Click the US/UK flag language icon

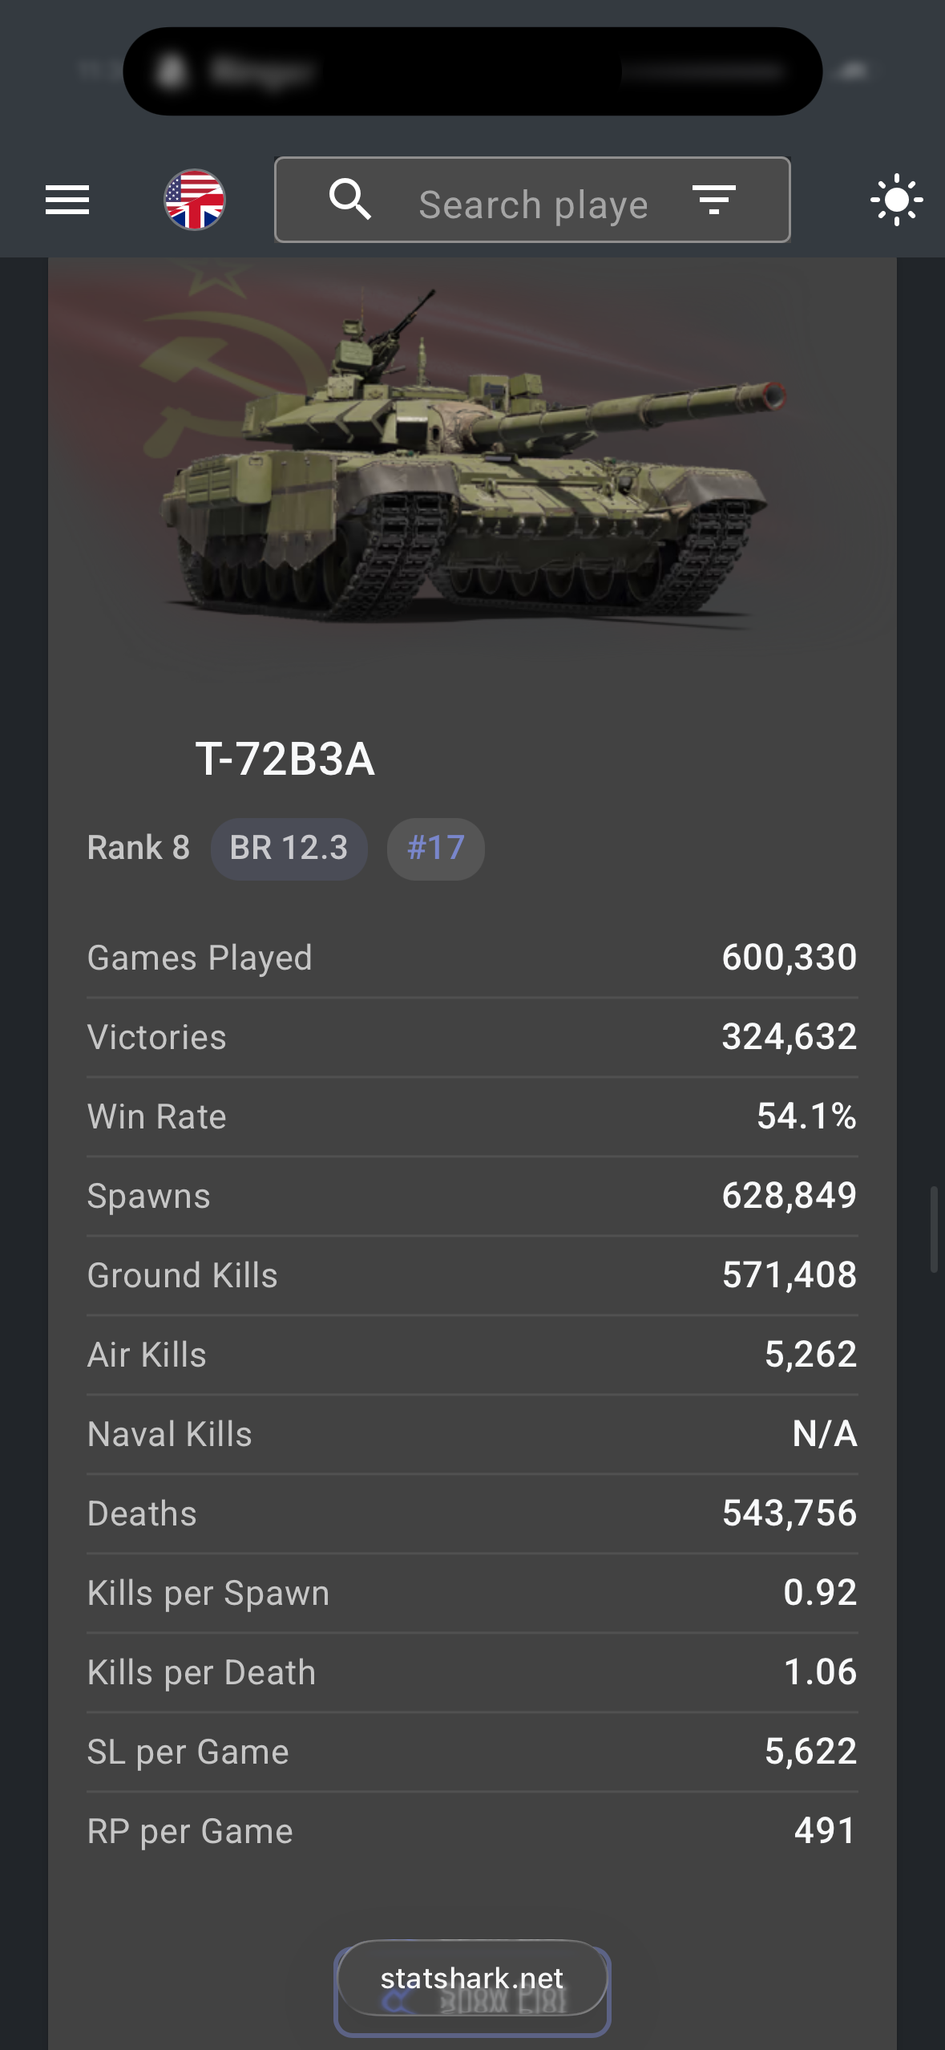195,200
